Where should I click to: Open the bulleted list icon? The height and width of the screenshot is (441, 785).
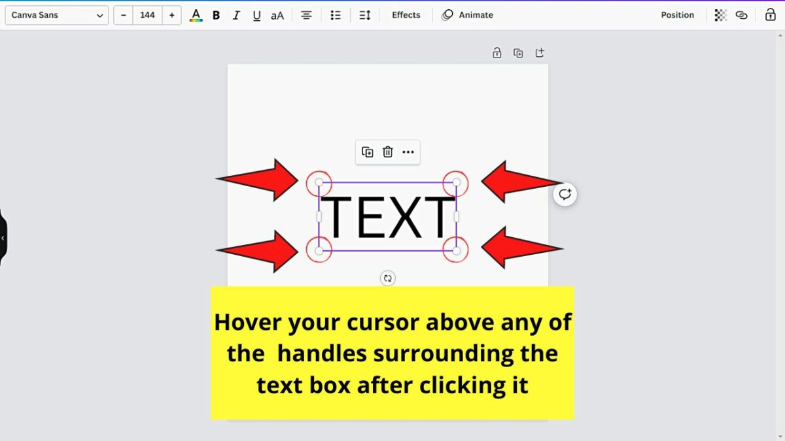coord(336,14)
